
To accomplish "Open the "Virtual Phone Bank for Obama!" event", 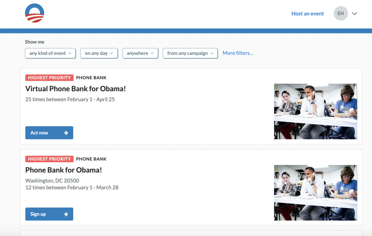I will point(76,88).
